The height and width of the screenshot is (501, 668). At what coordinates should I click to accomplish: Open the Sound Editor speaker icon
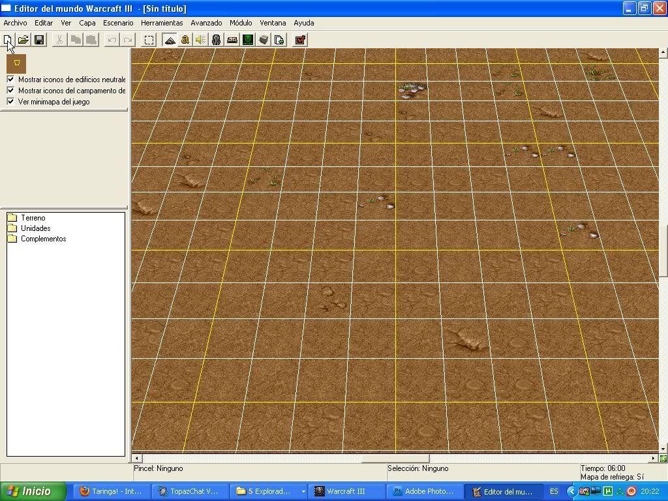click(x=201, y=40)
